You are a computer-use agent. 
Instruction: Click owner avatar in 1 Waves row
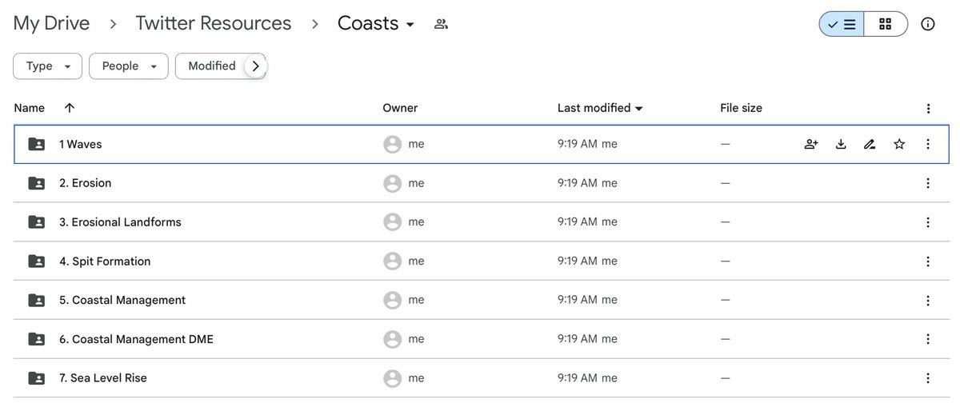pos(392,144)
